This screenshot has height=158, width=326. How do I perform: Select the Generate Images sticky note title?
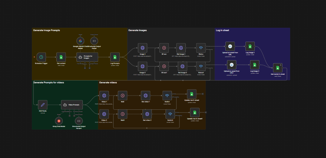pyautogui.click(x=137, y=30)
